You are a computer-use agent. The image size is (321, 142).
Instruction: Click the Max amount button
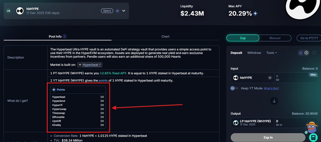313,75
